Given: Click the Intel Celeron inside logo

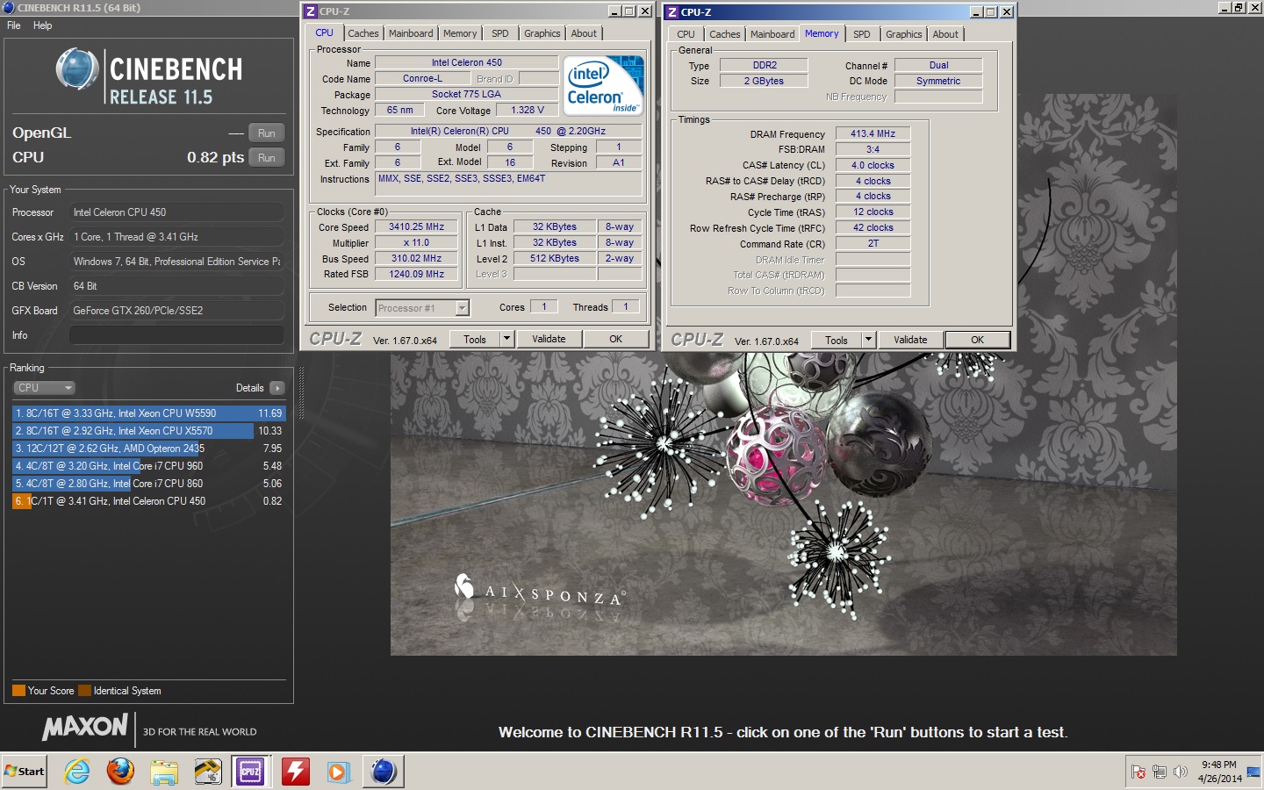Looking at the screenshot, I should (x=605, y=84).
